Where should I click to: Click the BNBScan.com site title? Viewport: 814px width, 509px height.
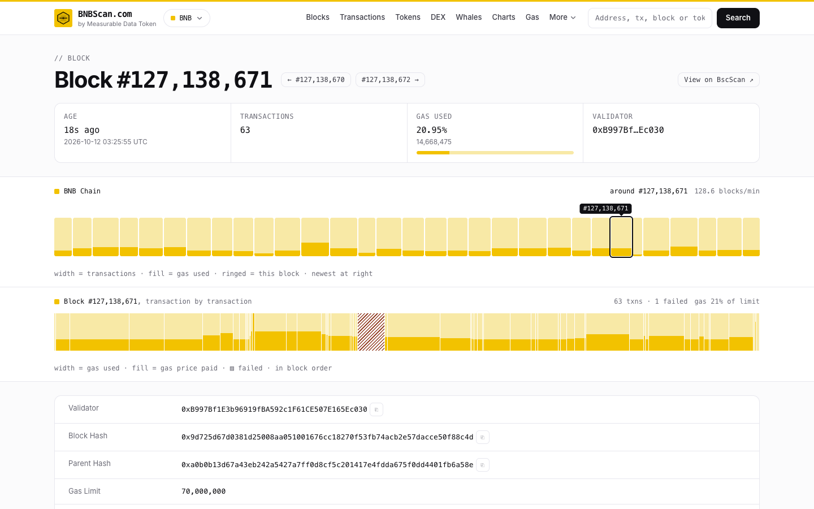105,14
